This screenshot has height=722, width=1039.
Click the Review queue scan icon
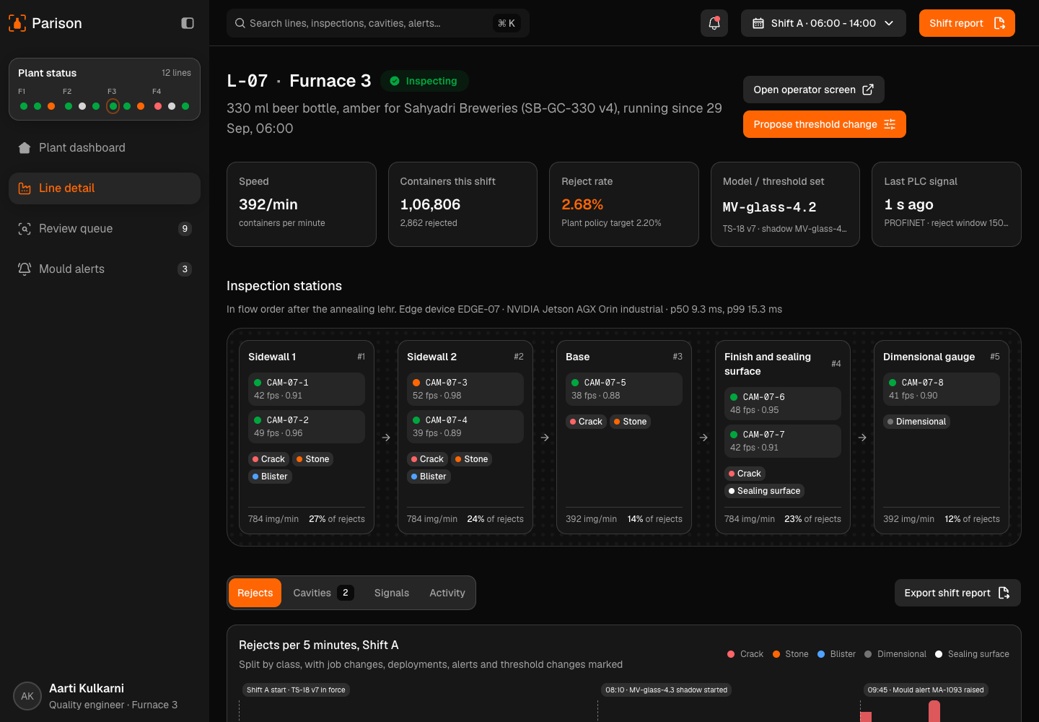pyautogui.click(x=25, y=229)
